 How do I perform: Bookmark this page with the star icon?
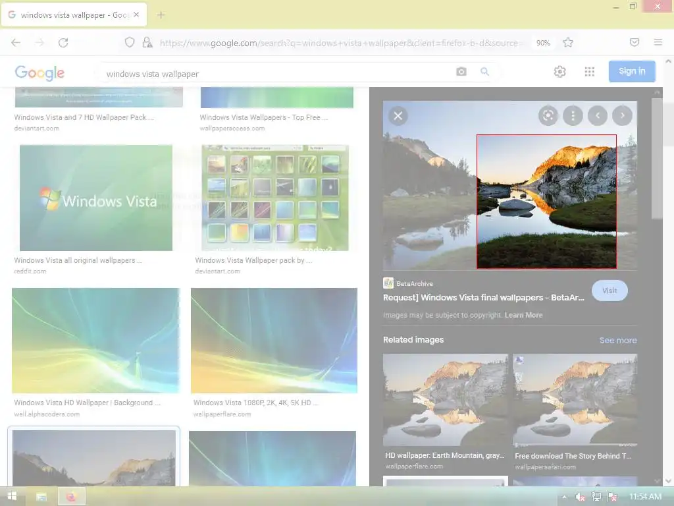pos(568,42)
